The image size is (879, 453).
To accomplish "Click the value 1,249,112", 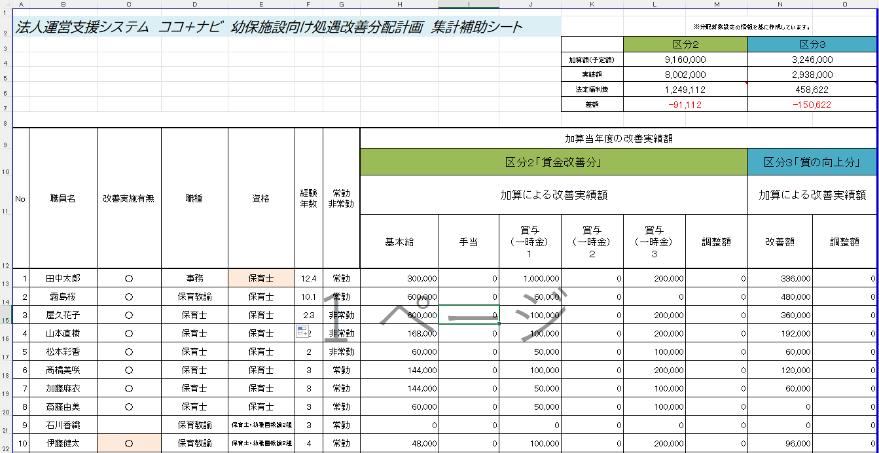I will pyautogui.click(x=685, y=90).
